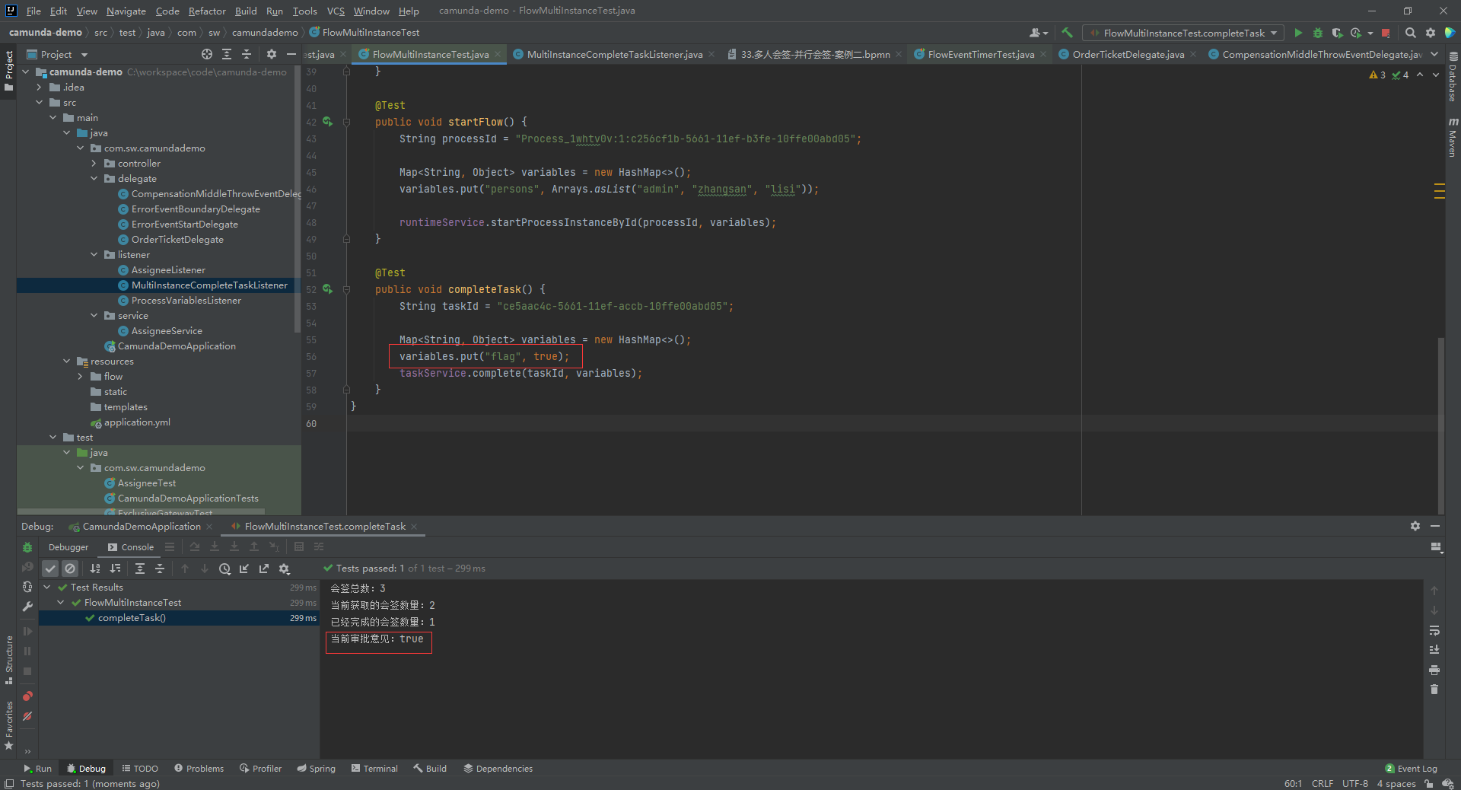Collapse the delegate folder in the tree

94,179
